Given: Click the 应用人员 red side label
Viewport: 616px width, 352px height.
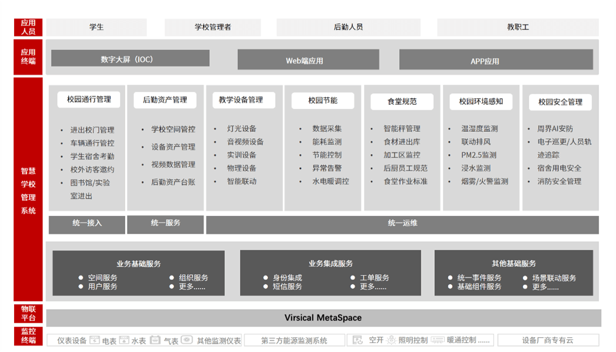Looking at the screenshot, I should 28,27.
